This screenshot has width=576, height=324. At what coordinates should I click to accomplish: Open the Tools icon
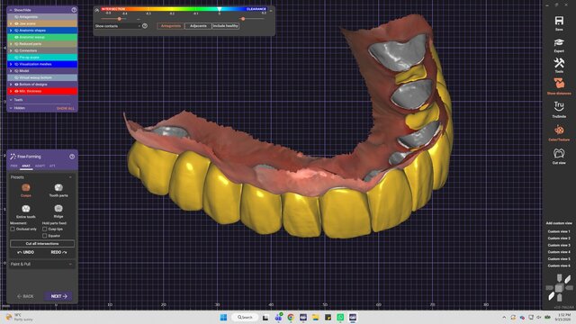(559, 63)
